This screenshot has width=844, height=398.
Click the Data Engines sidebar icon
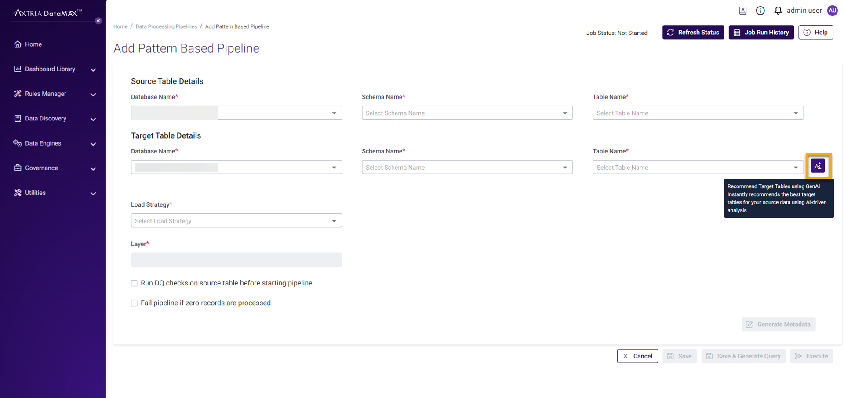point(17,143)
